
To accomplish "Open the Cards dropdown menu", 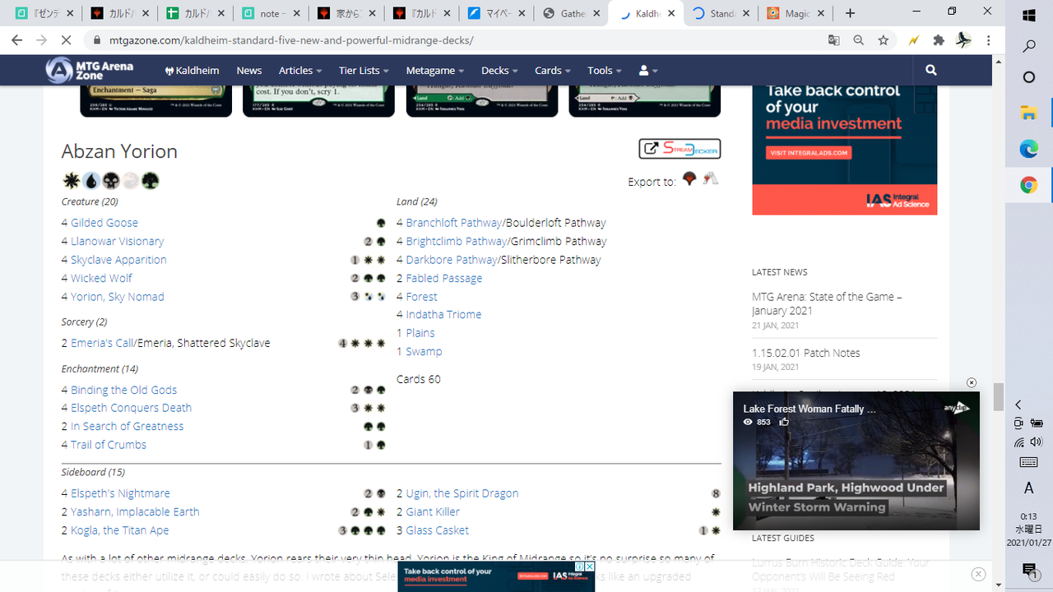I will (x=553, y=71).
